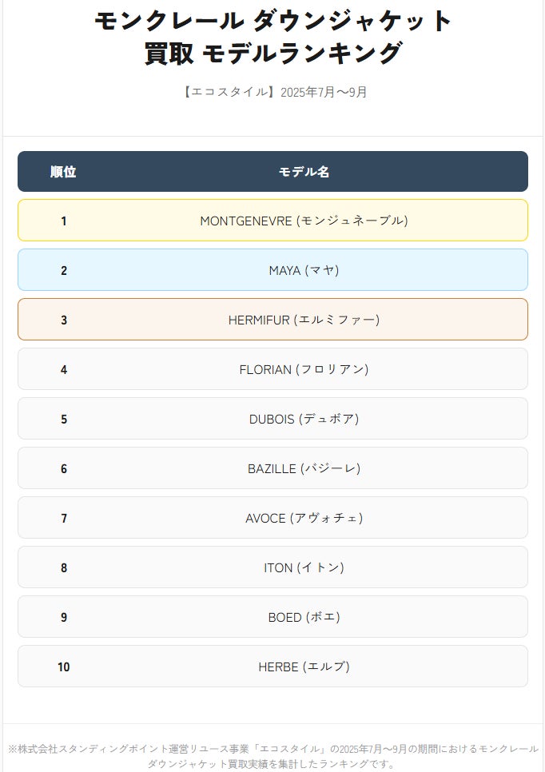
Task: Click rank number 10
Action: [x=63, y=667]
